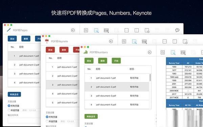Click the file list scrollbar in PDF转Numbers
This screenshot has width=203, height=127.
click(150, 78)
